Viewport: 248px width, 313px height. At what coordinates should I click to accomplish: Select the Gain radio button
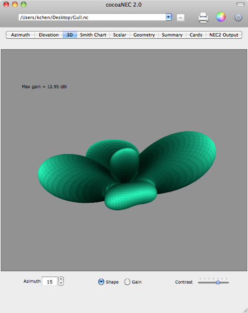127,281
